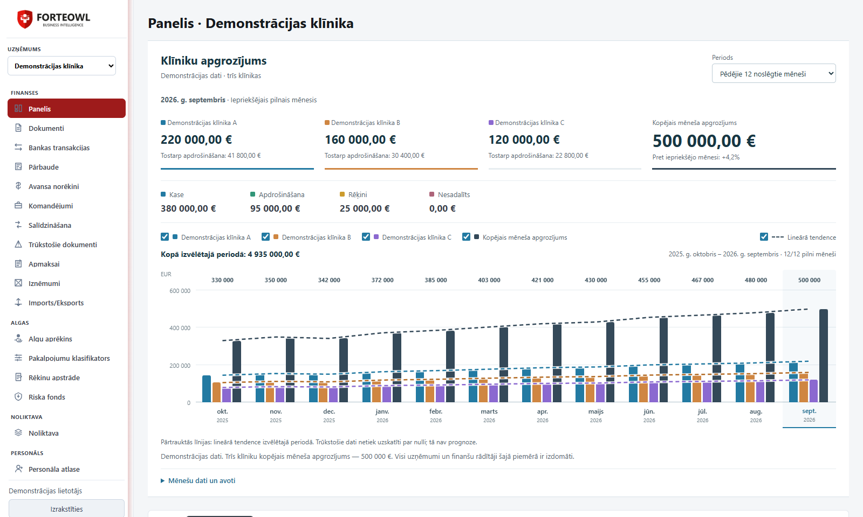The image size is (863, 517).
Task: Click the Trūkstošie dokumenti warning icon
Action: [18, 244]
